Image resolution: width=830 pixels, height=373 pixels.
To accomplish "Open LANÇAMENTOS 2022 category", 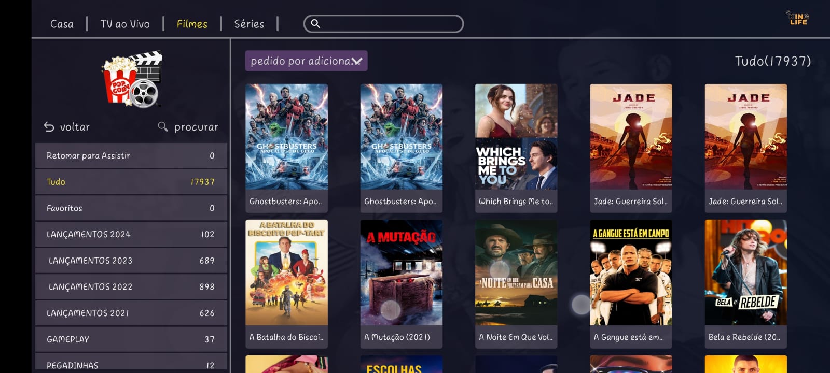I will (131, 286).
